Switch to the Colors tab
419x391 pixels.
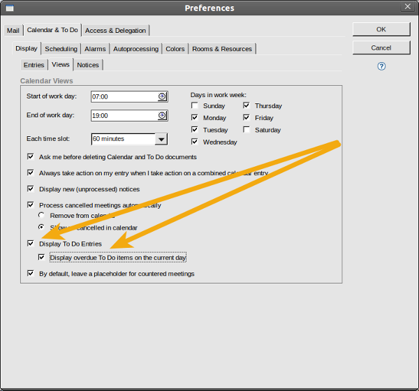pos(175,49)
